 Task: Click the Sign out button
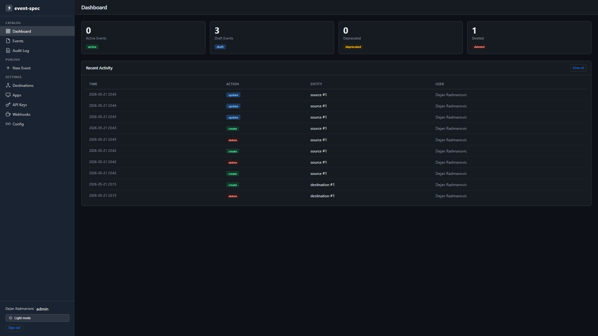(14, 328)
